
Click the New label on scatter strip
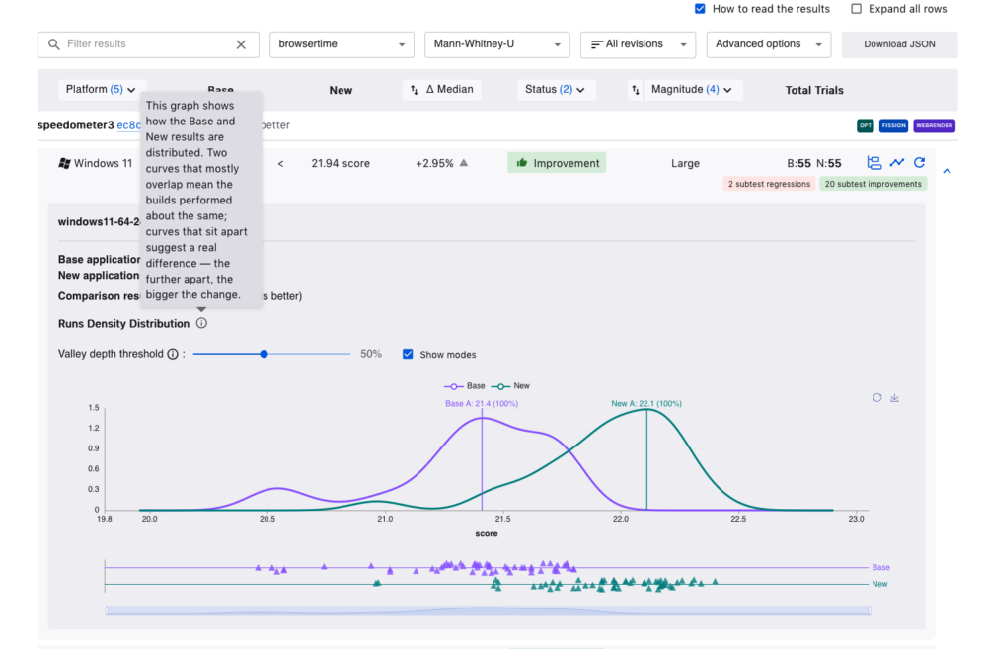click(x=879, y=584)
